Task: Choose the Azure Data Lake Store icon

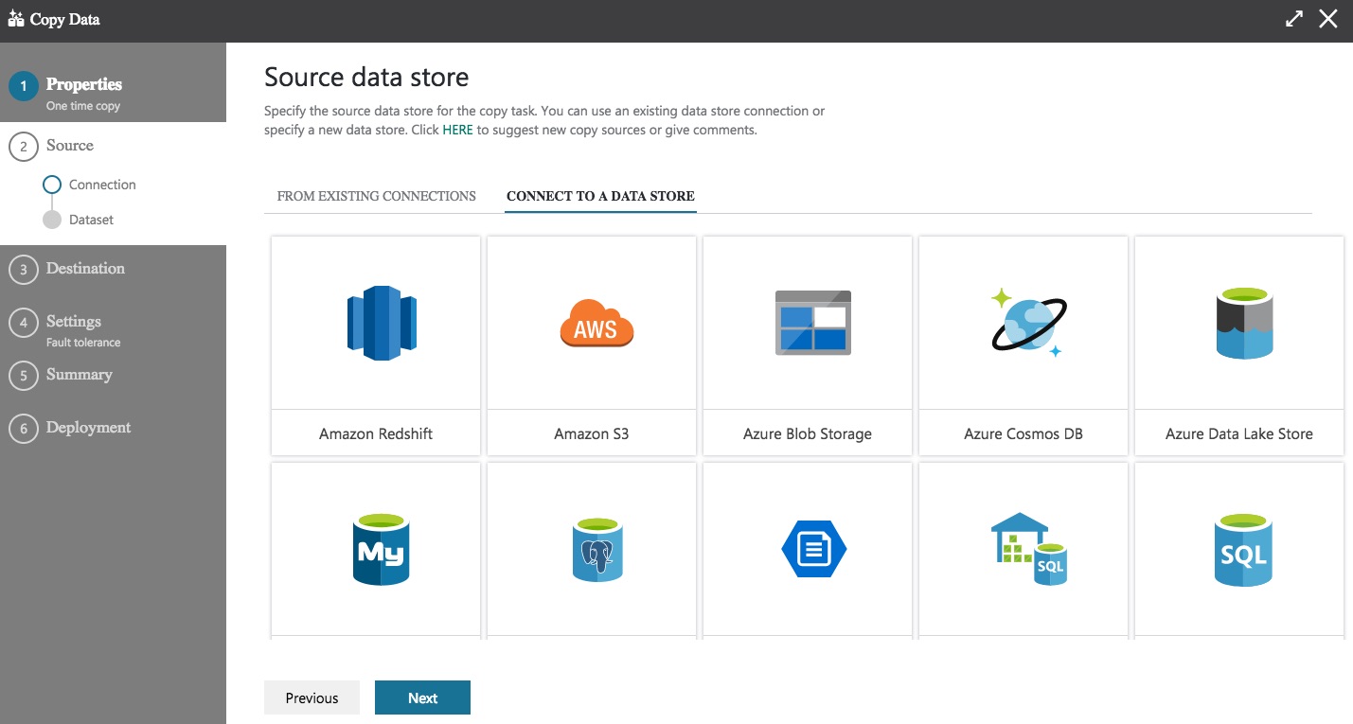Action: [x=1244, y=323]
